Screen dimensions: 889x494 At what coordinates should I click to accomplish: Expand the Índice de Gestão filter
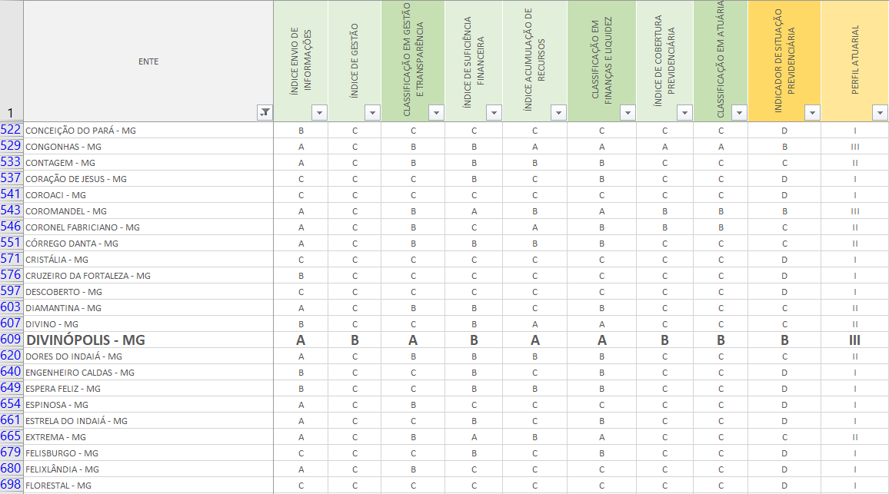(372, 113)
